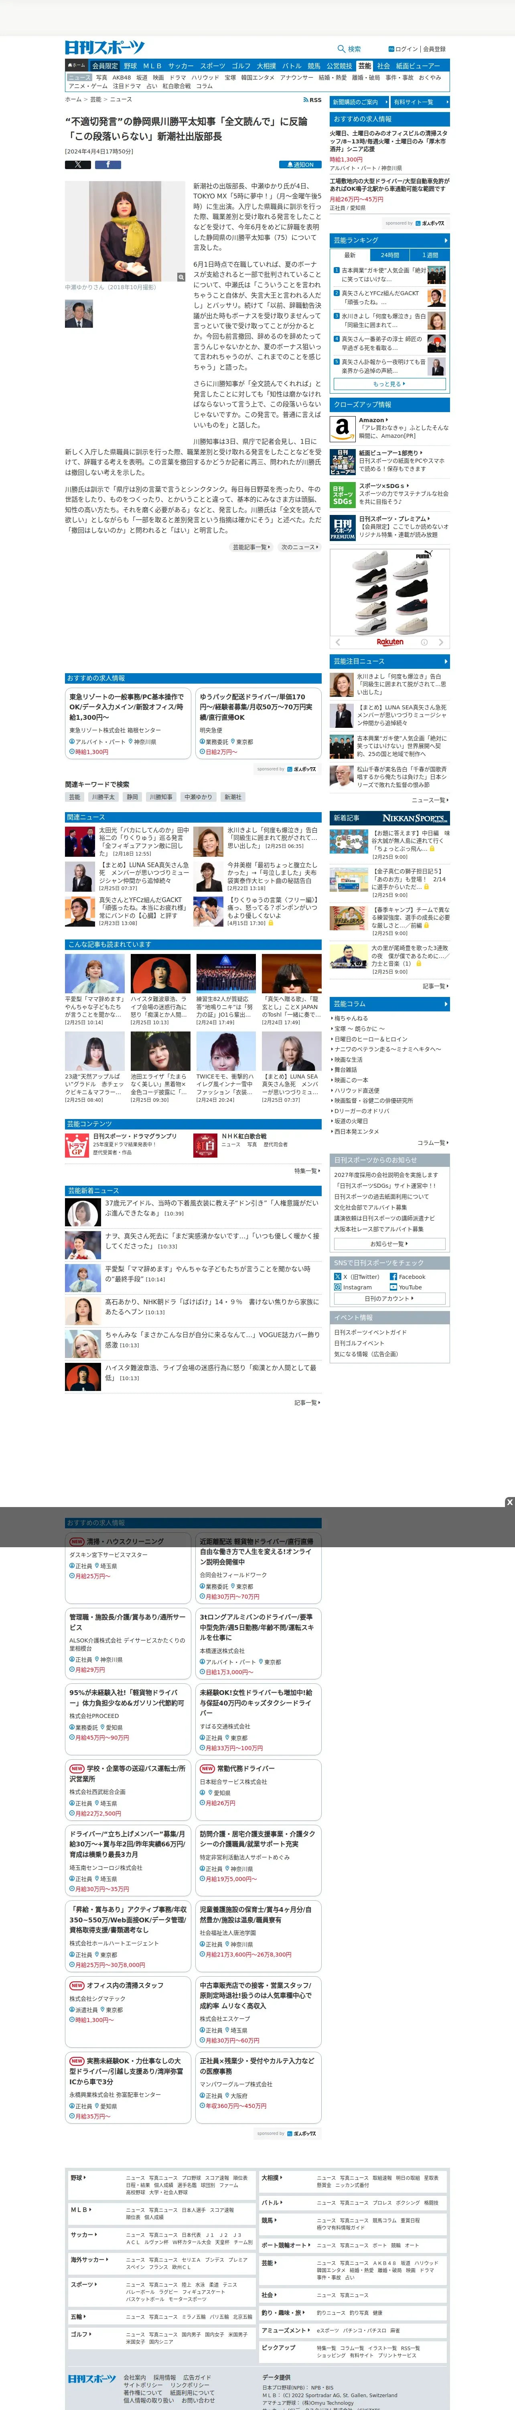The width and height of the screenshot is (515, 2410).
Task: Select the 野球 menu tab
Action: coord(130,66)
